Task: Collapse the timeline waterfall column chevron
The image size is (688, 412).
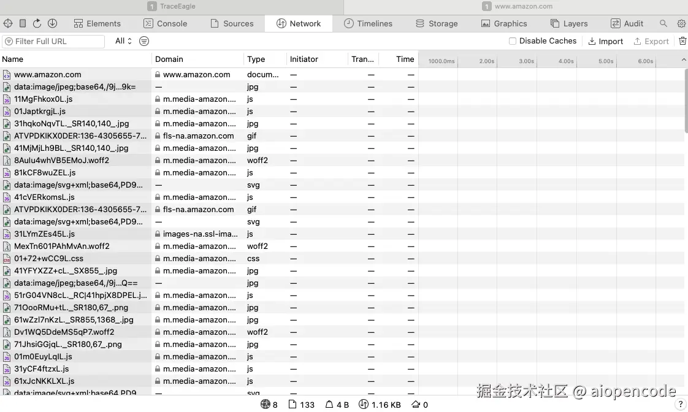Action: coord(683,59)
